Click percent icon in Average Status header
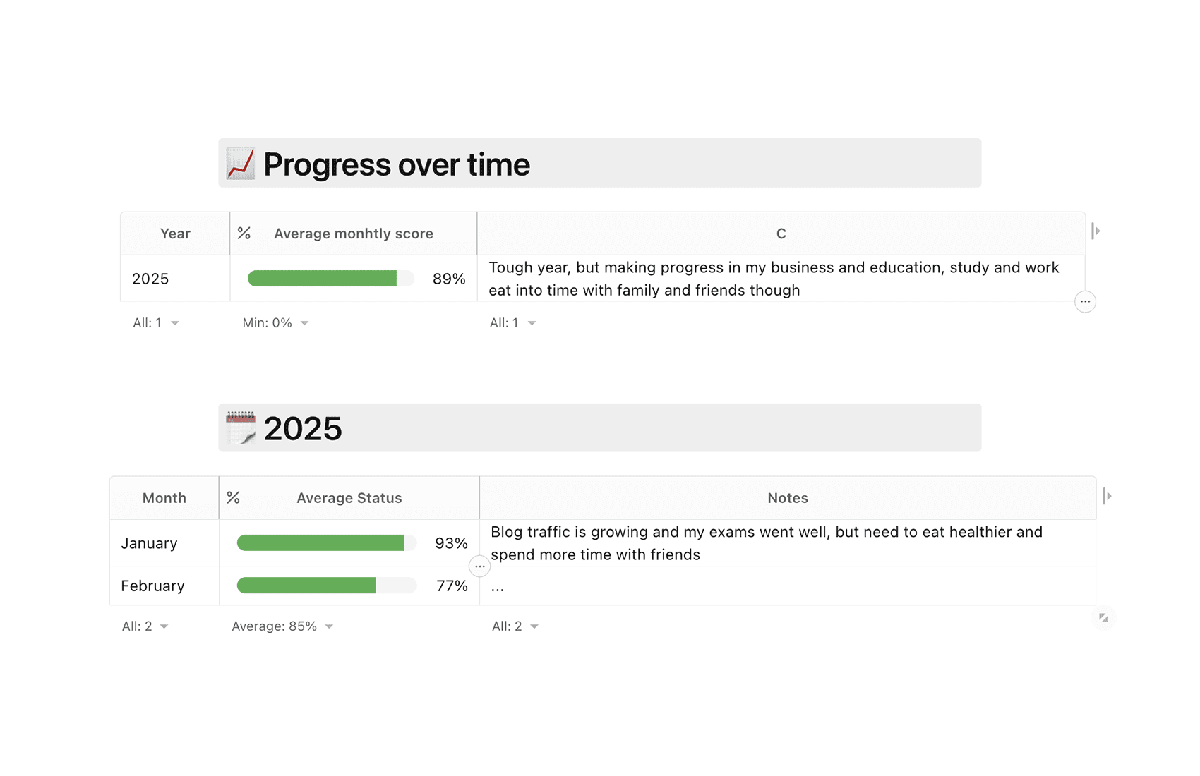 pyautogui.click(x=234, y=498)
